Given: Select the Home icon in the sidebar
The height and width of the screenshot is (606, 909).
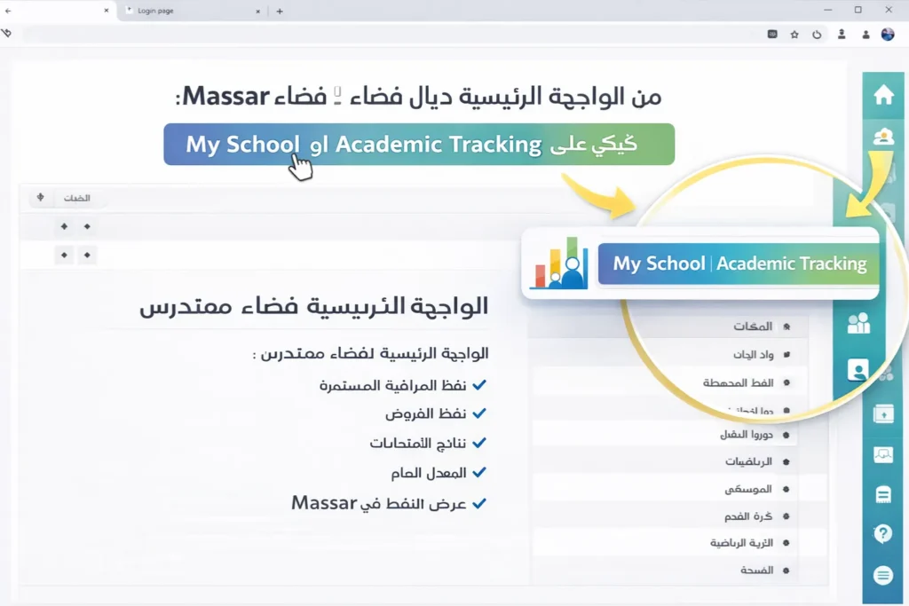Looking at the screenshot, I should tap(883, 94).
